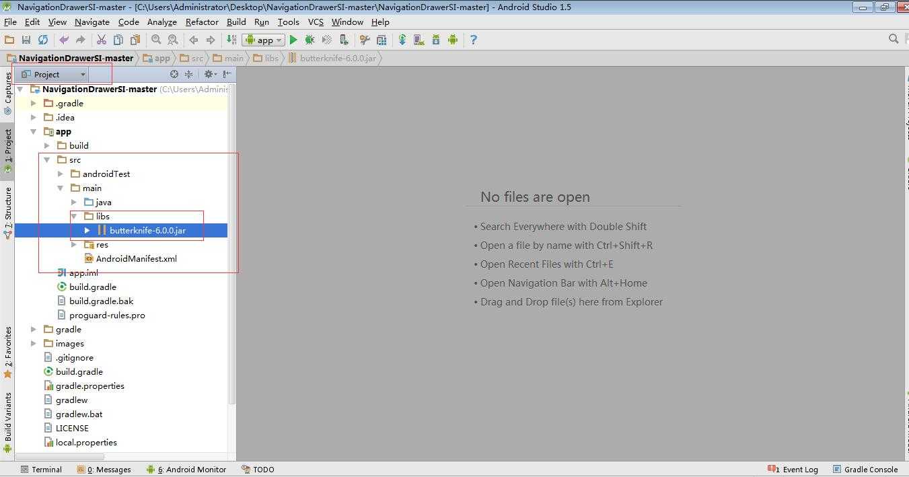Image resolution: width=909 pixels, height=477 pixels.
Task: Click Scroll from Source target icon
Action: (x=174, y=74)
